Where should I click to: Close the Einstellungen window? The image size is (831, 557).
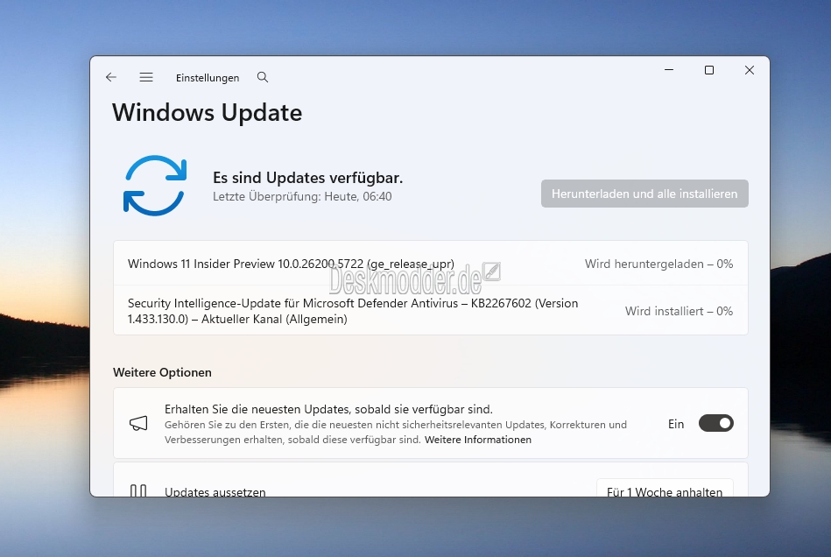750,70
